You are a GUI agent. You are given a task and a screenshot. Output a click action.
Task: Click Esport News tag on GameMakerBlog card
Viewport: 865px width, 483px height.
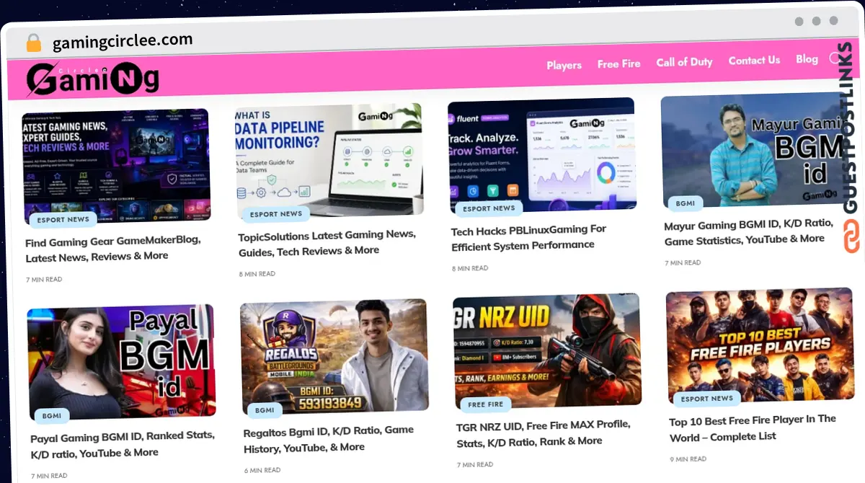coord(63,219)
